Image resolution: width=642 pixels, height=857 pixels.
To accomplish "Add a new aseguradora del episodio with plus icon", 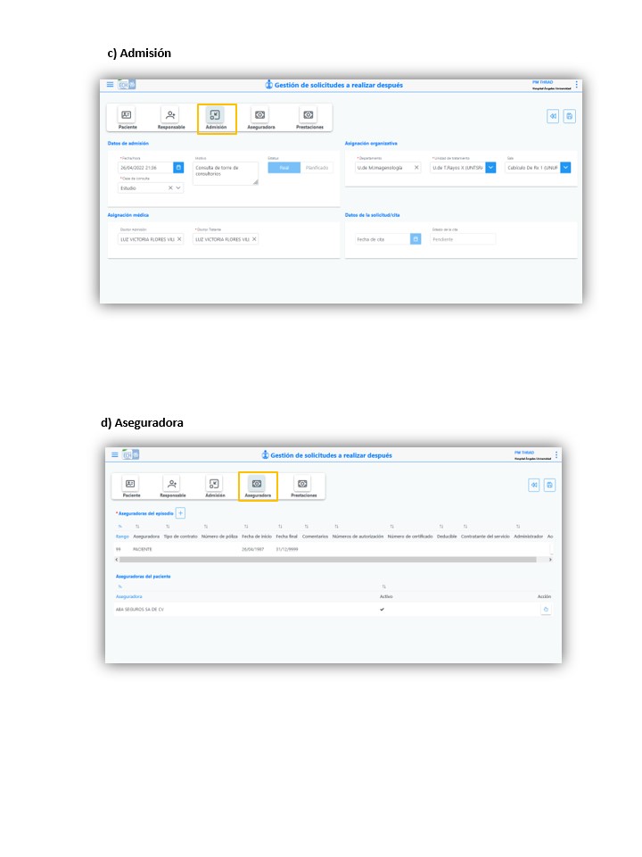I will pos(180,513).
